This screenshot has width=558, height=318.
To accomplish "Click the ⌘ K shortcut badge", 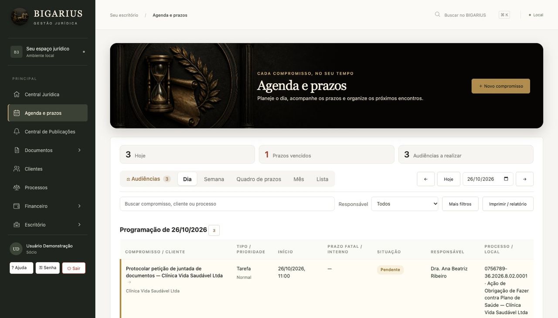I will [x=504, y=15].
